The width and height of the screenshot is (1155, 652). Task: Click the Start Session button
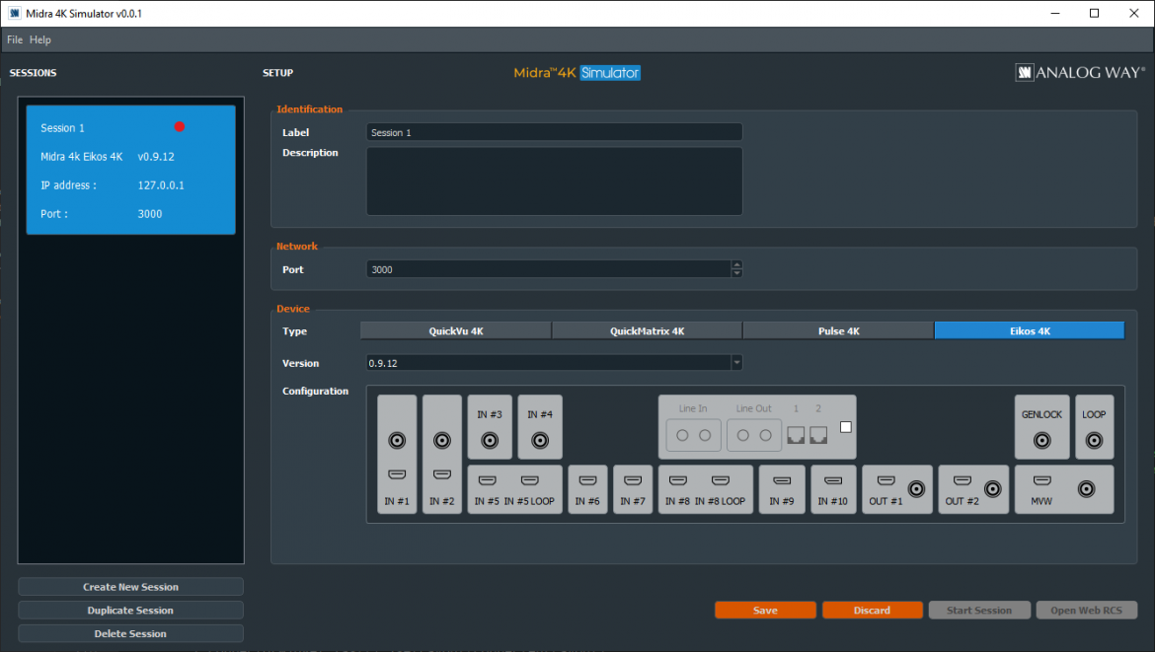pos(979,610)
